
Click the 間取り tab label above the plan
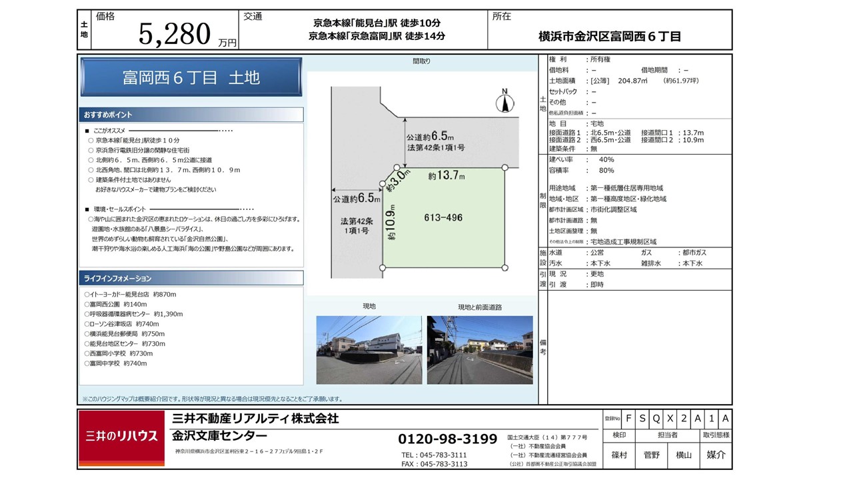click(421, 61)
